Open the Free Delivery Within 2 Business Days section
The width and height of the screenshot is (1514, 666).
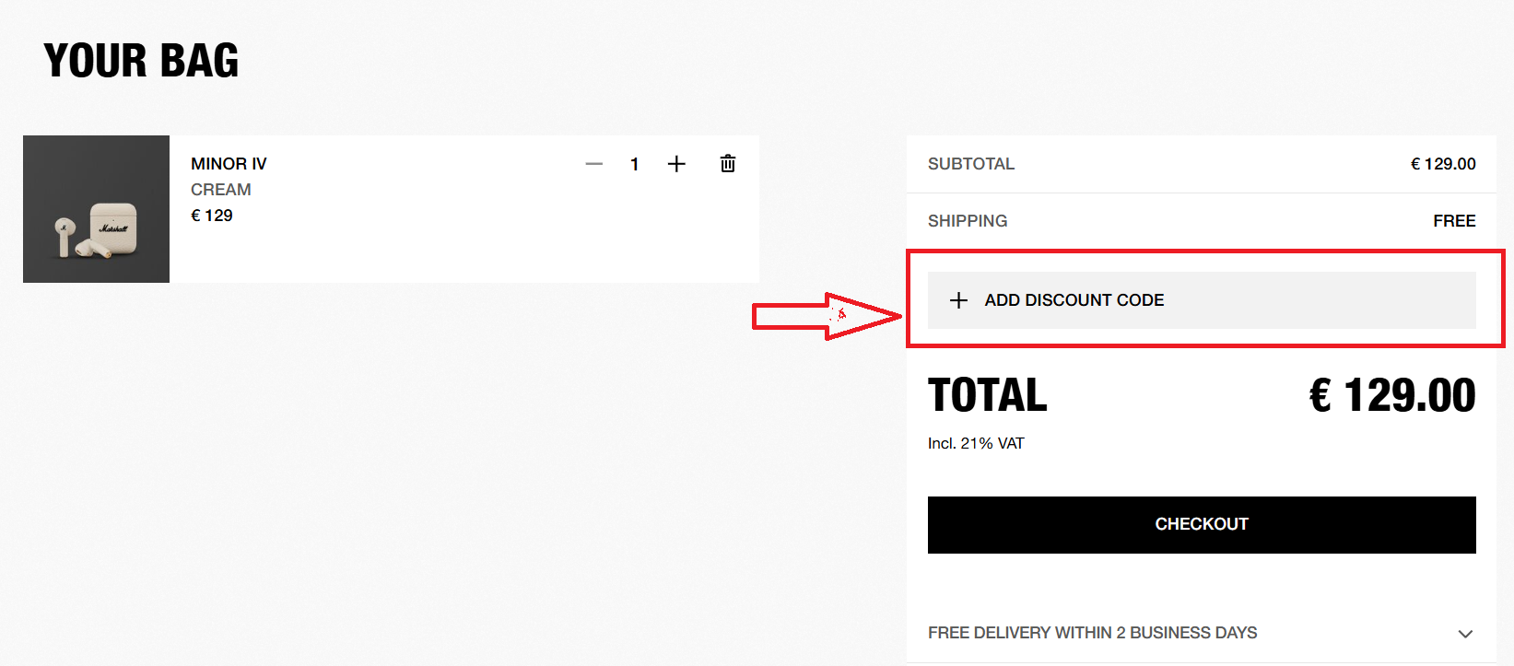tap(1201, 633)
